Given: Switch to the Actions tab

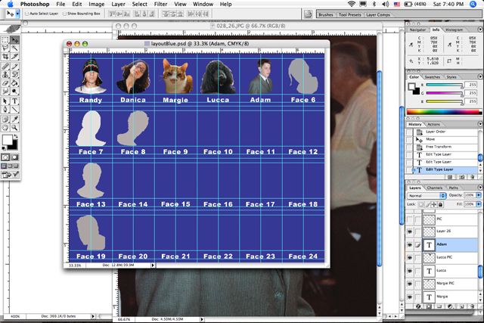Looking at the screenshot, I should coord(433,124).
